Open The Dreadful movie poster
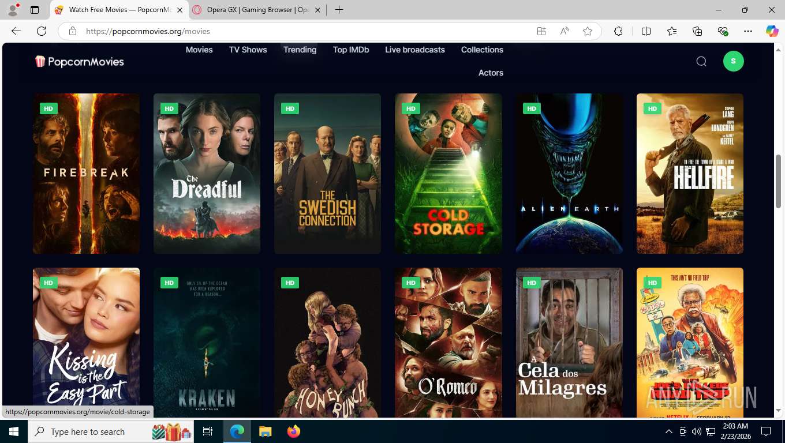 tap(207, 174)
